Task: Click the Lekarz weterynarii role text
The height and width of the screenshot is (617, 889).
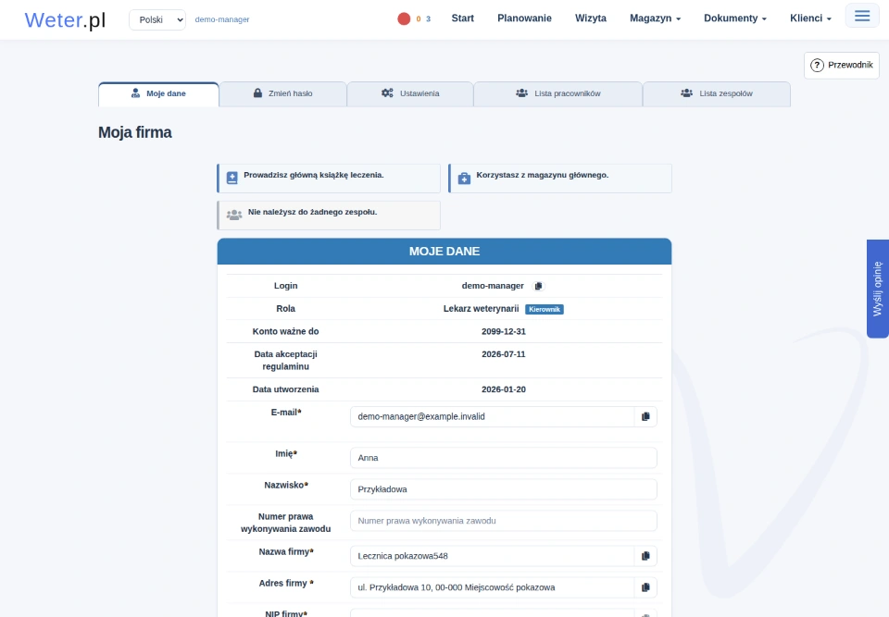Action: tap(481, 309)
